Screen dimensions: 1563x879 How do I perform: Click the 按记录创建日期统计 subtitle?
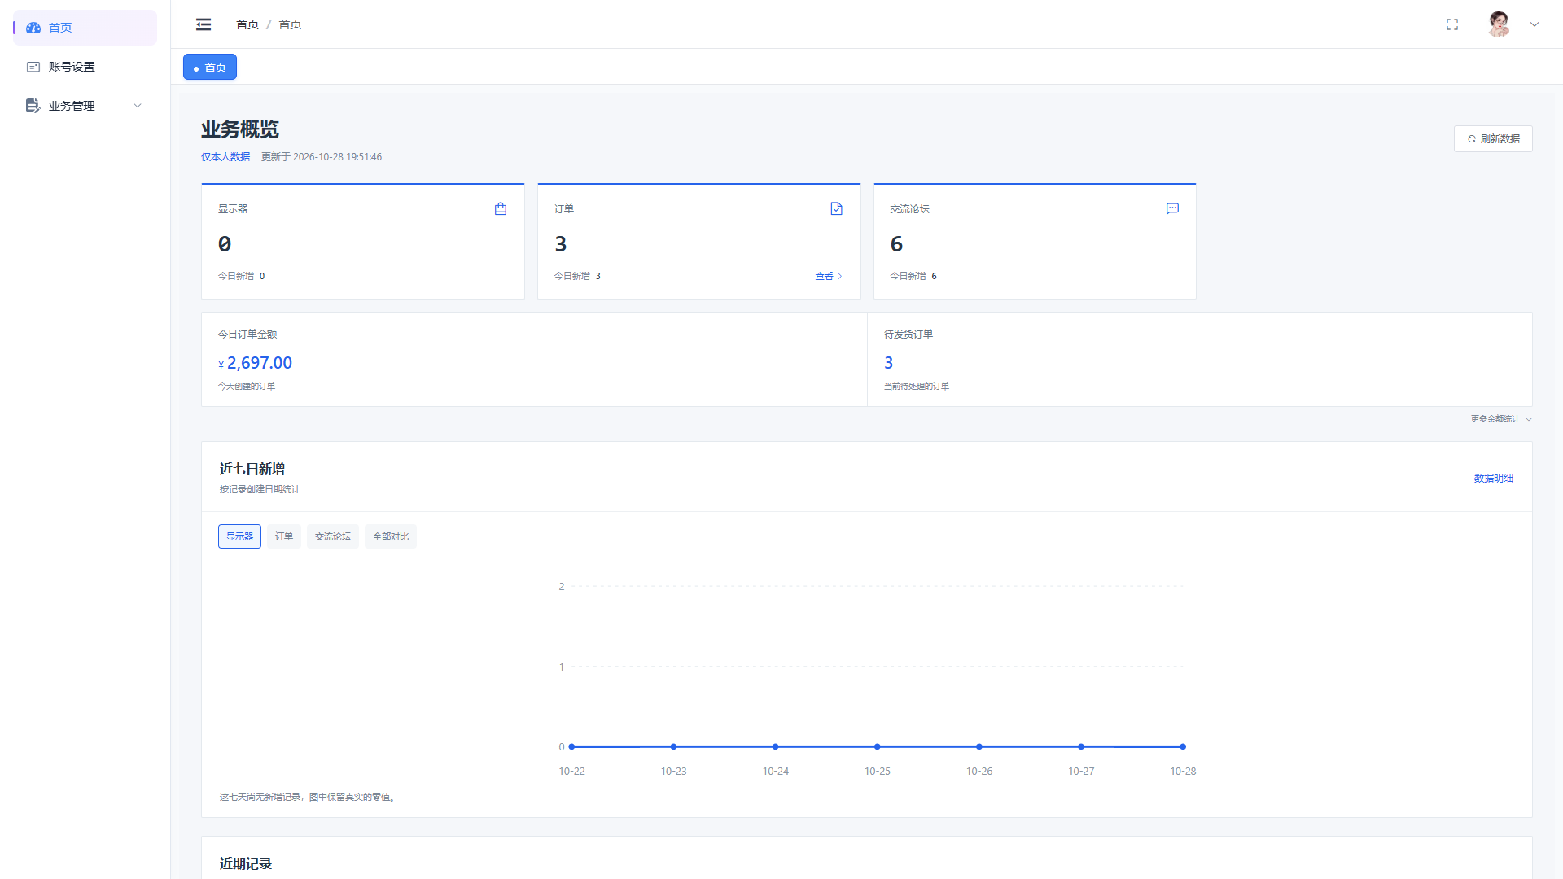pos(260,490)
